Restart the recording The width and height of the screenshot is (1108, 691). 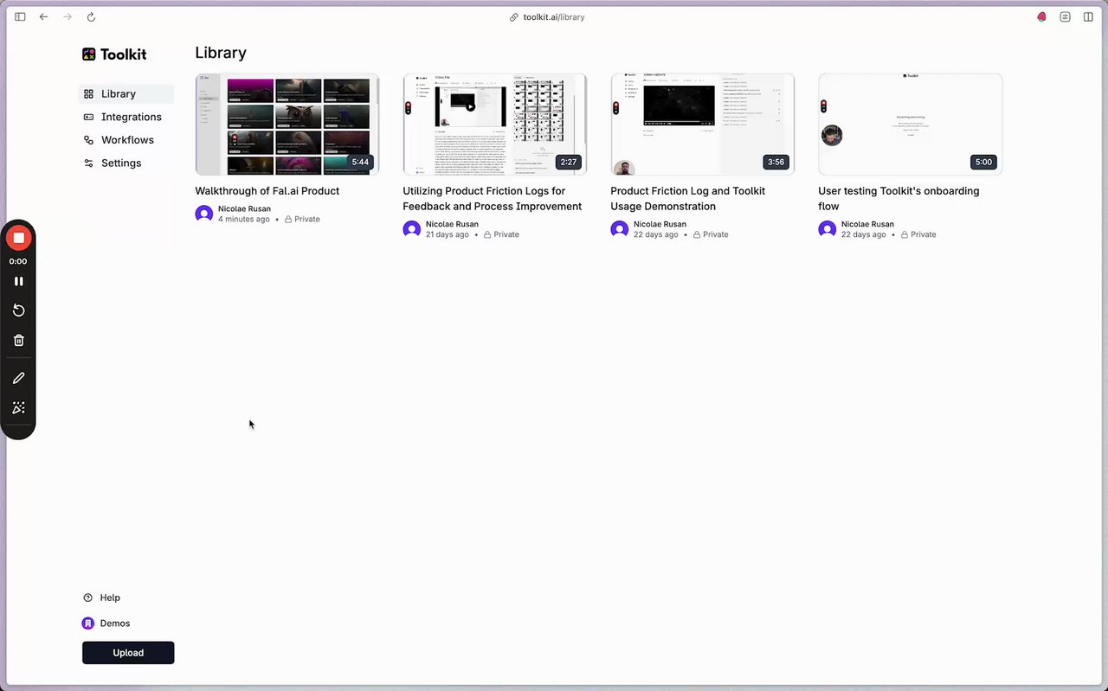pos(18,310)
